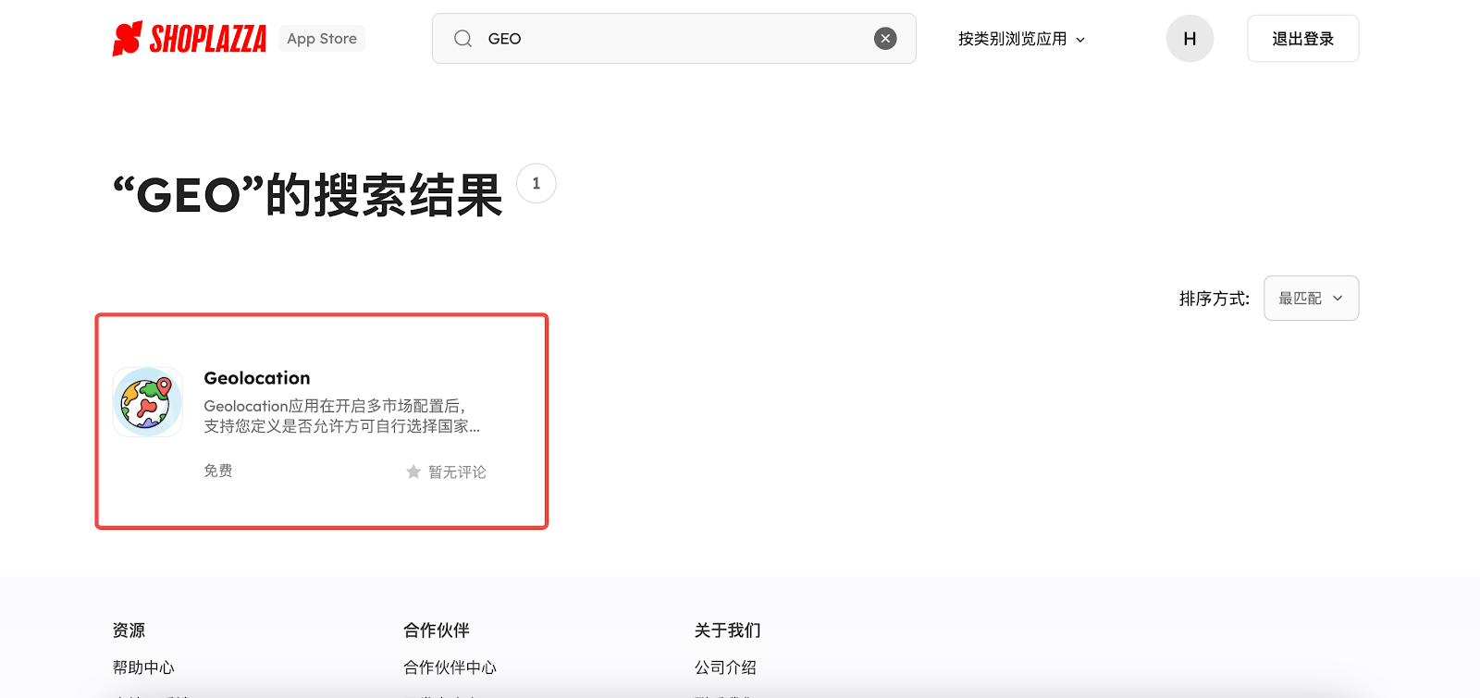Viewport: 1480px width, 698px height.
Task: Click the SHOPLAZZA wordmark in header
Action: tap(208, 39)
